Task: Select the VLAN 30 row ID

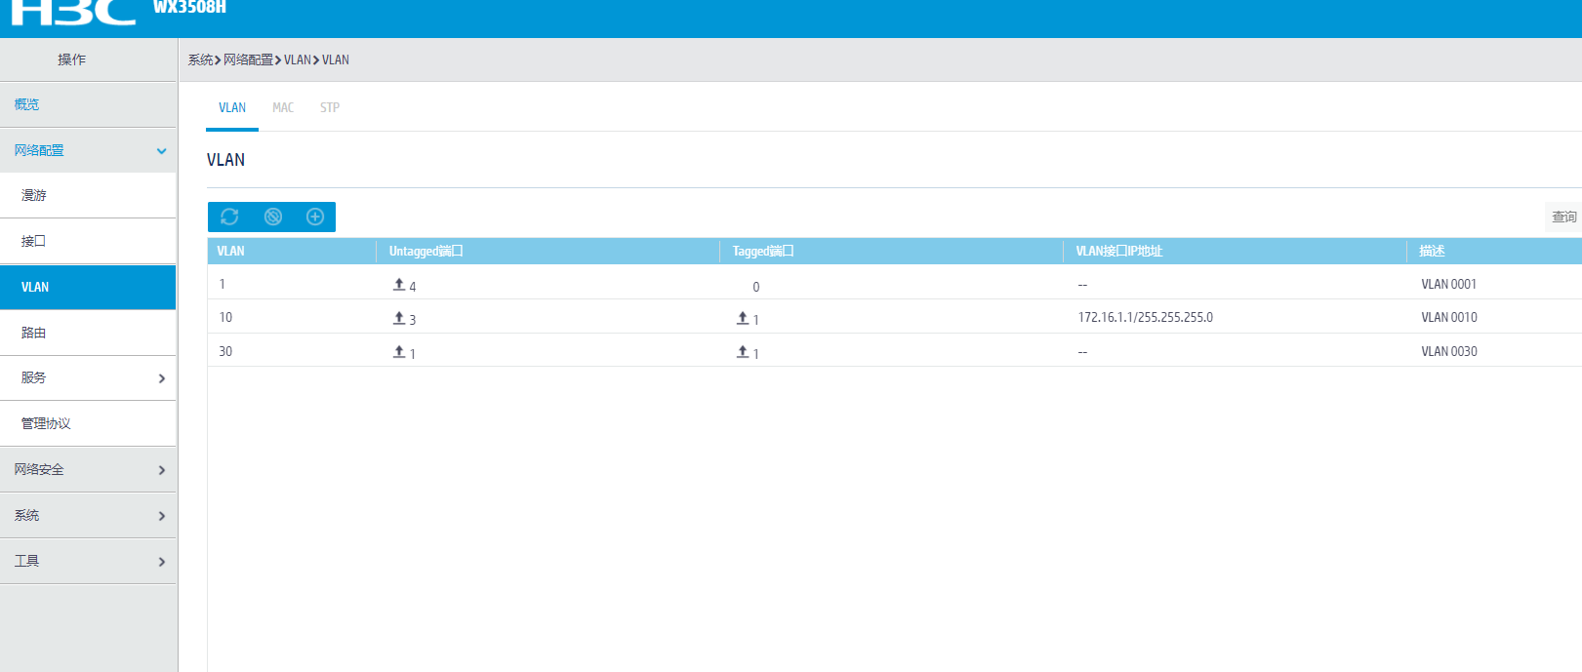Action: click(225, 351)
